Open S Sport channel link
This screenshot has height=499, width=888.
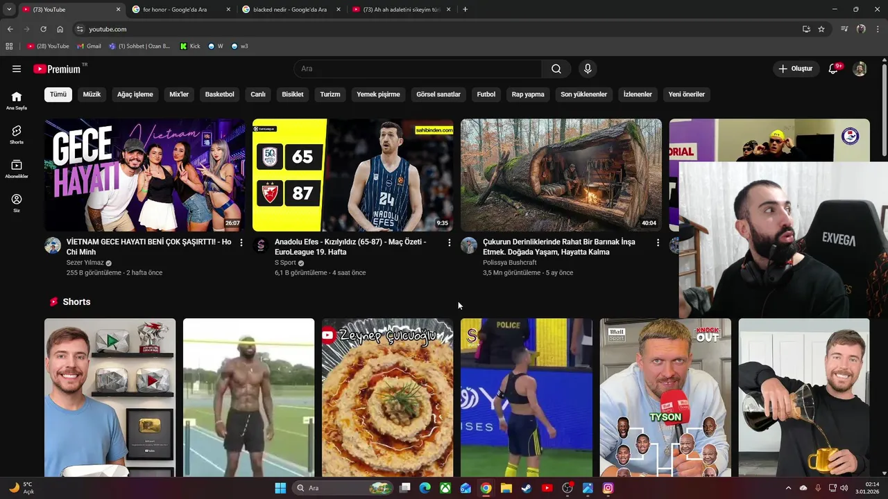pos(285,263)
